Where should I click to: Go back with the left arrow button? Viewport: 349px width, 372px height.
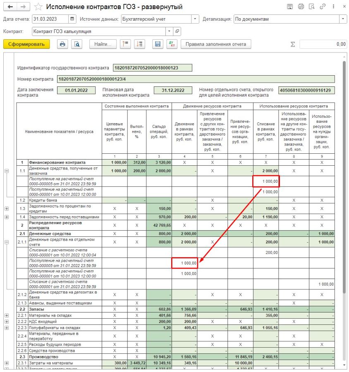(x=10, y=7)
